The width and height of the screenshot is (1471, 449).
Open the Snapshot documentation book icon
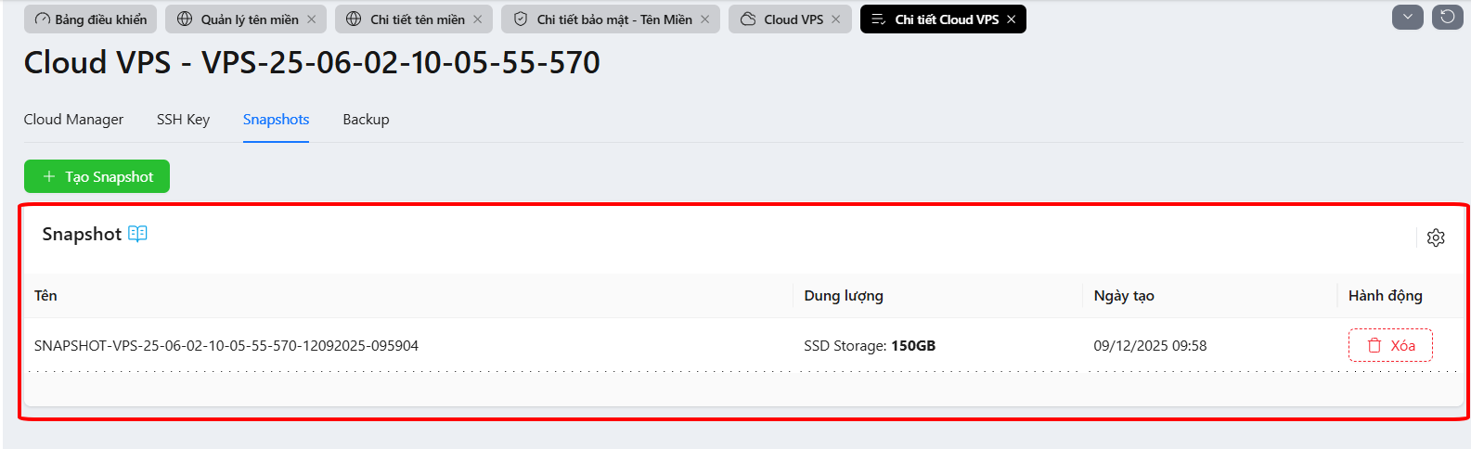pos(137,234)
